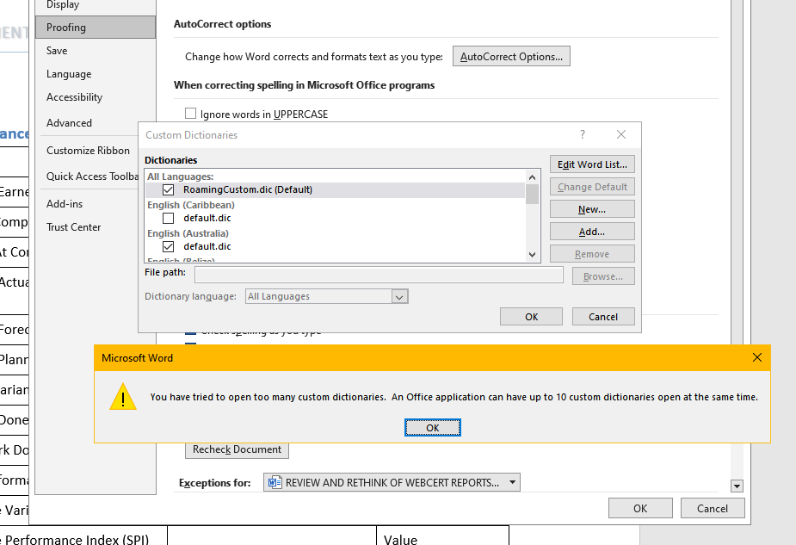Click Cancel in the Word Options dialog
Viewport: 796px width, 545px height.
[x=713, y=509]
